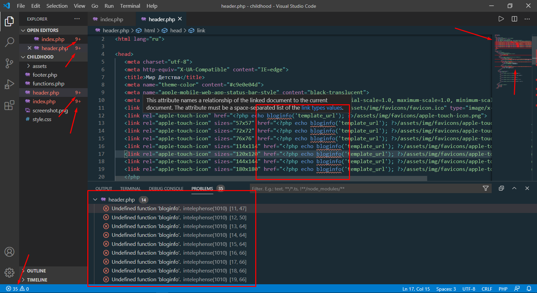Viewport: 537px width, 293px height.
Task: Open the Manage gear icon
Action: [9, 272]
